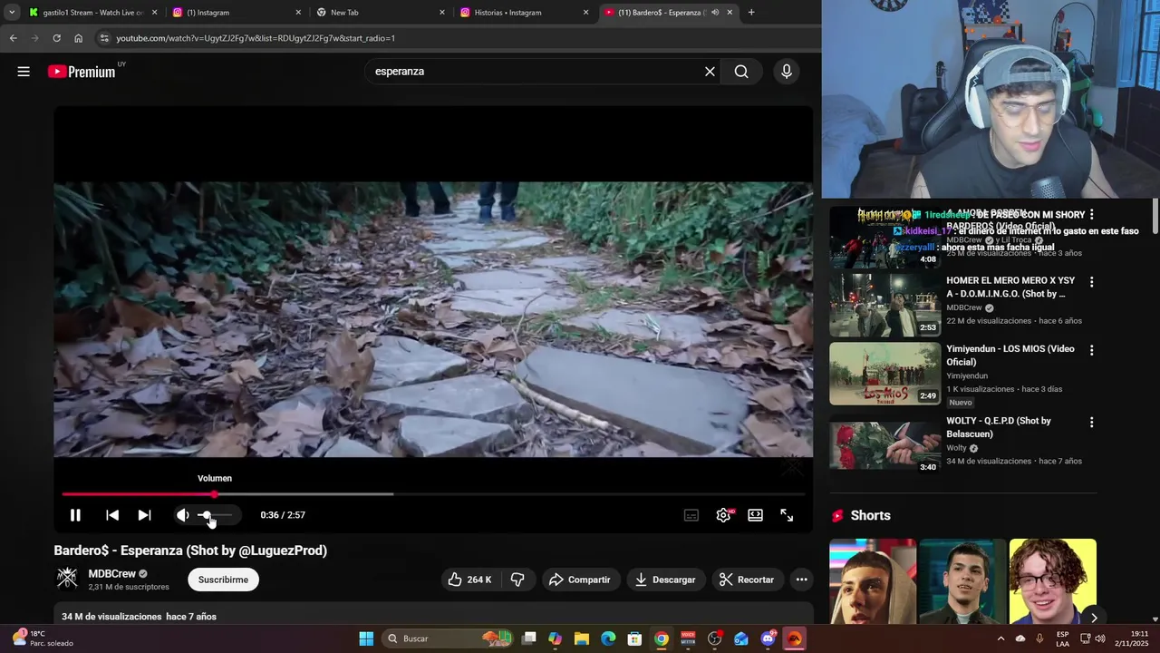Go to previous video in playlist
Viewport: 1160px width, 653px height.
coord(112,515)
